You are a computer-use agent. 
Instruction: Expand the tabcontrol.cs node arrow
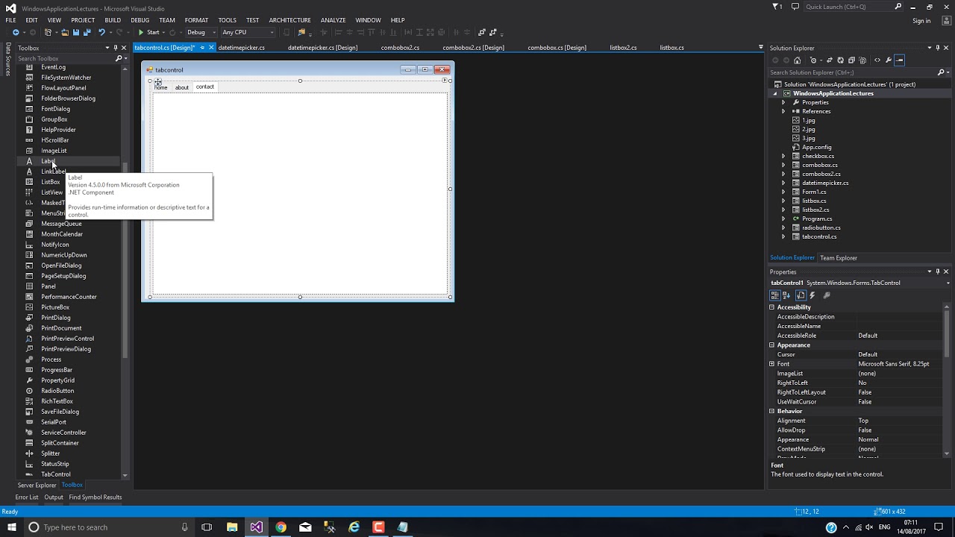(783, 236)
